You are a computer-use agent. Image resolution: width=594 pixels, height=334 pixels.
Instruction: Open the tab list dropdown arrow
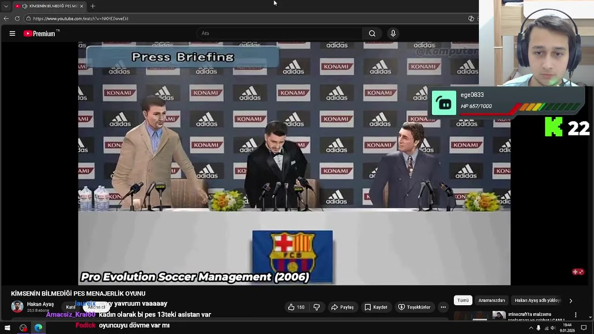(6, 6)
